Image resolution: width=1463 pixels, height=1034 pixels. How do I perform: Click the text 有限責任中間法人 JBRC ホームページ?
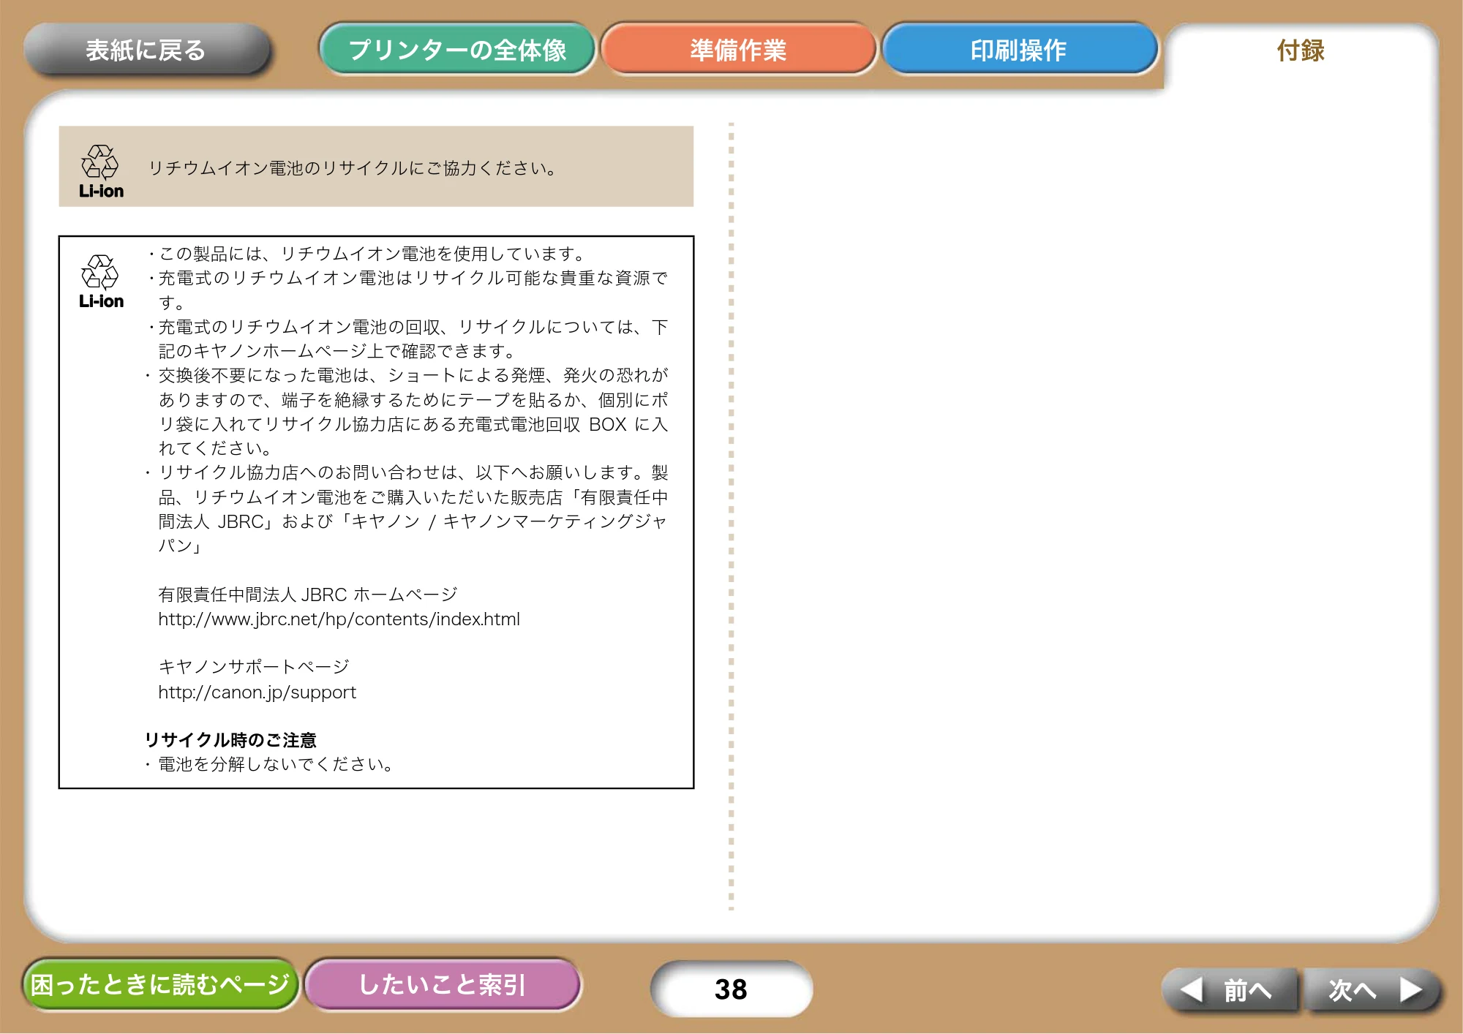(308, 595)
